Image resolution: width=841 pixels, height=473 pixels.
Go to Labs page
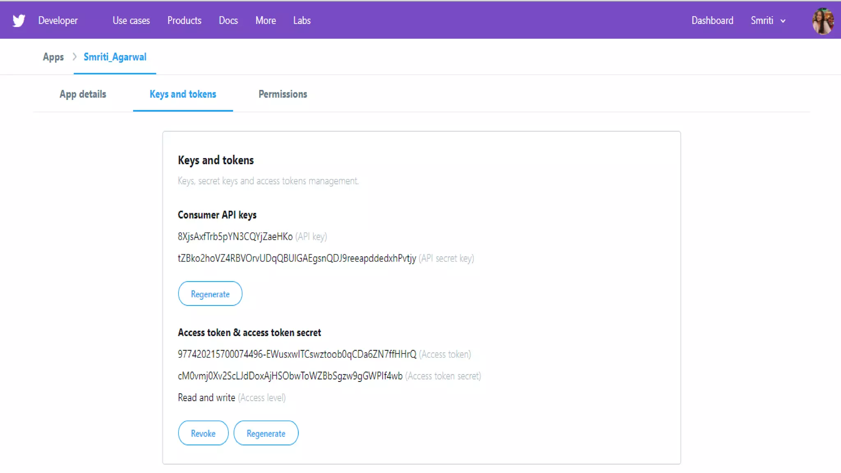[x=302, y=21]
